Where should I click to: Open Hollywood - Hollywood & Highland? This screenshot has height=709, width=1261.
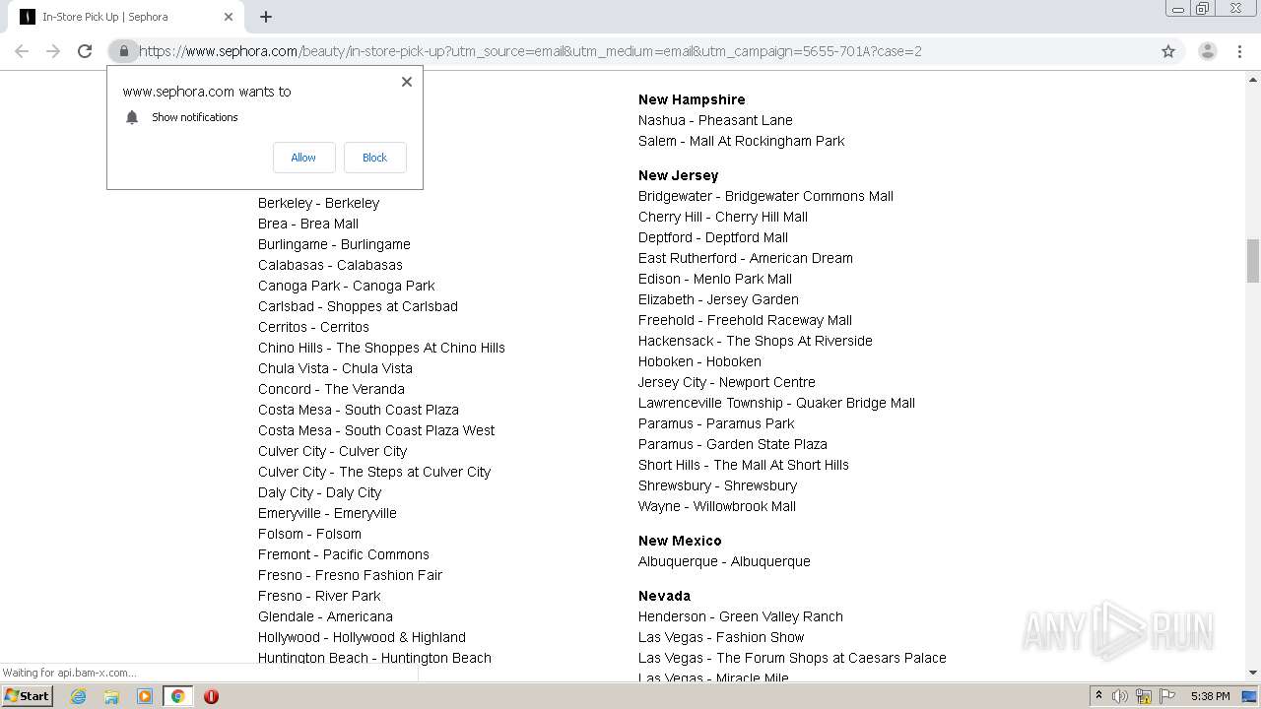[x=362, y=637]
